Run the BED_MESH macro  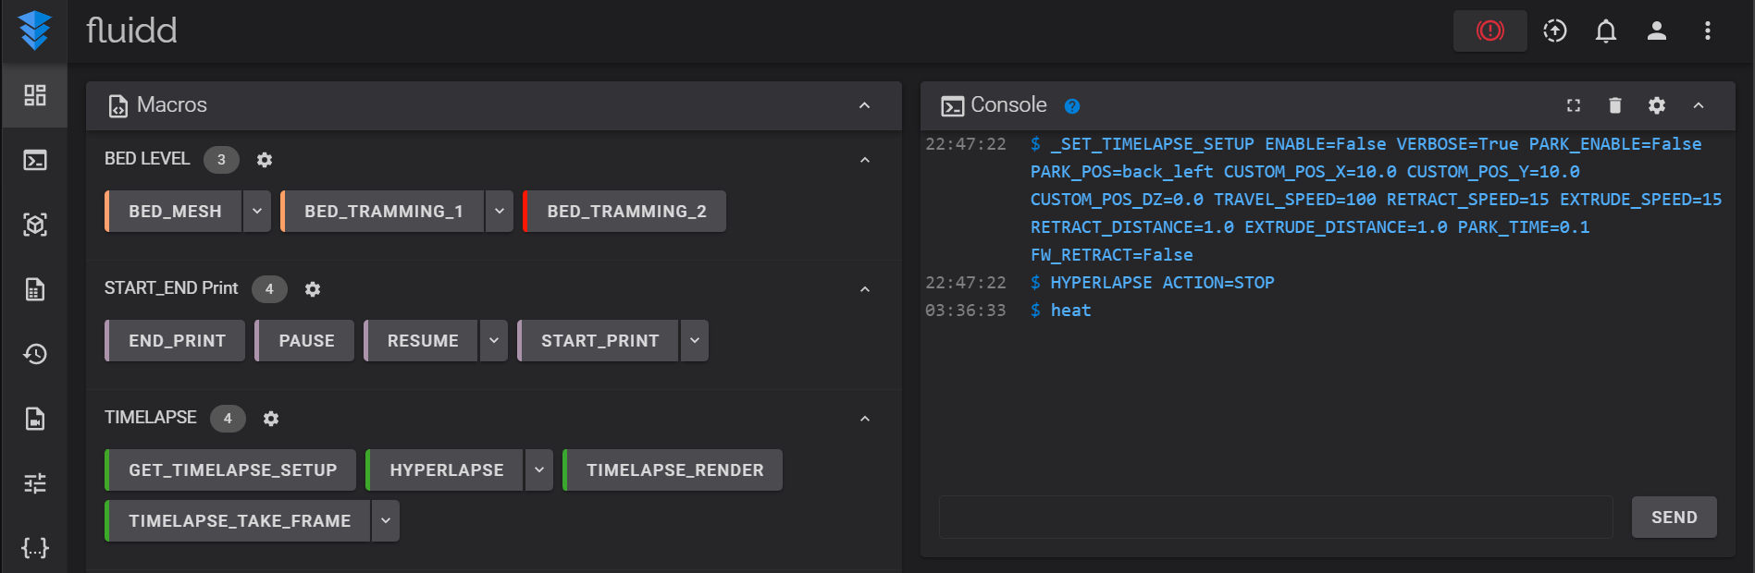(x=174, y=212)
